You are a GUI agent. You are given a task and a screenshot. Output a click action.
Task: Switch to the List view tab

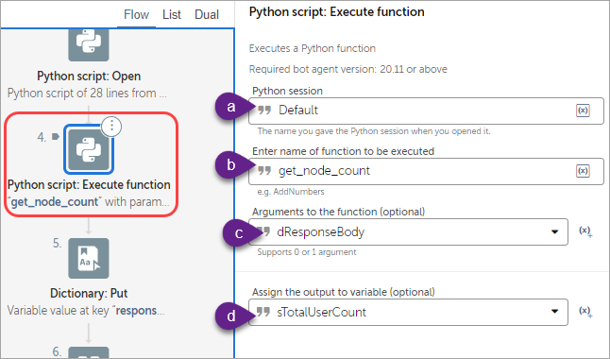point(172,15)
